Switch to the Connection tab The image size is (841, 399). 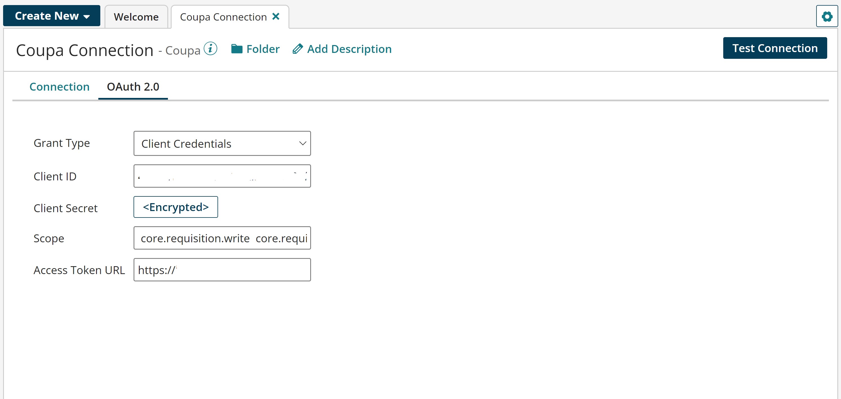[59, 86]
